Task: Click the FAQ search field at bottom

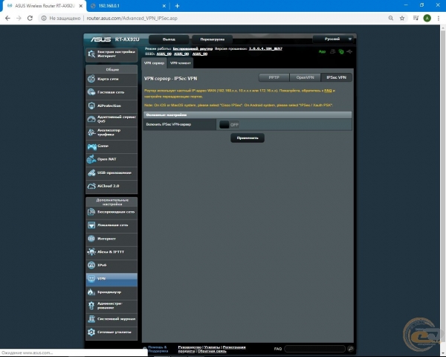Action: pyautogui.click(x=314, y=349)
